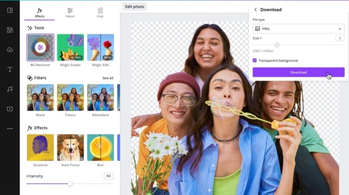Click the Tools sparkle icon heading

click(x=30, y=28)
